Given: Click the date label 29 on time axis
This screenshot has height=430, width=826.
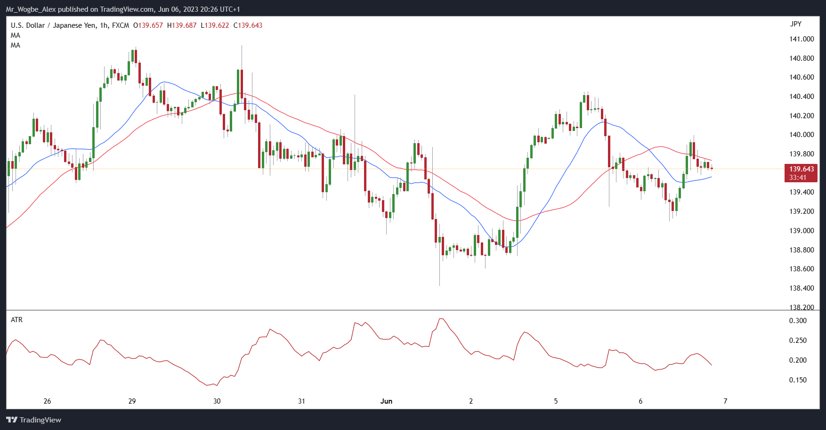Looking at the screenshot, I should tap(132, 401).
